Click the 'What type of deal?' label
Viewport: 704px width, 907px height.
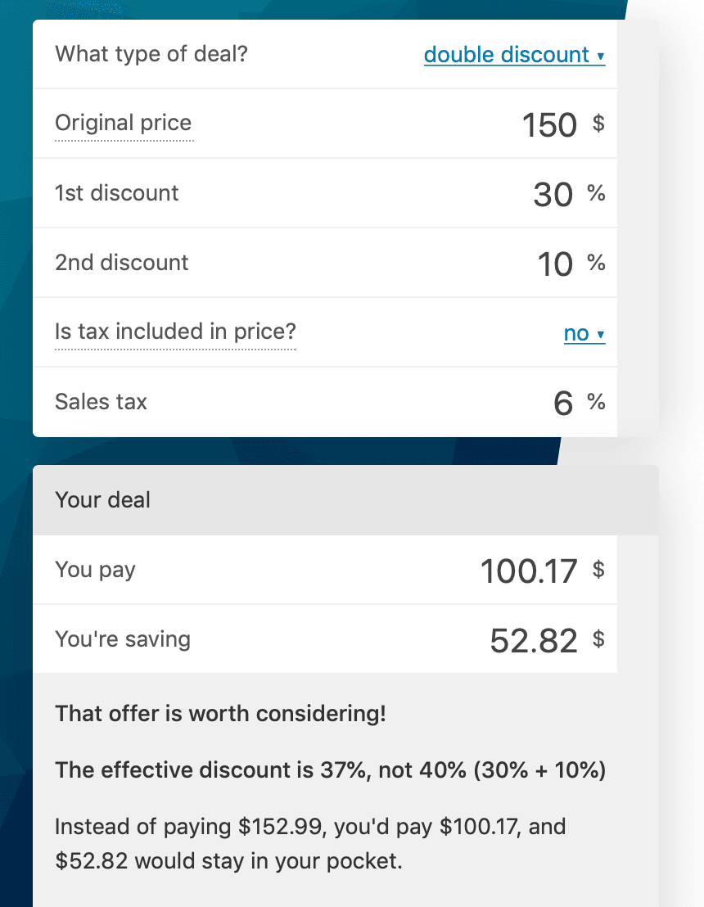pos(151,55)
